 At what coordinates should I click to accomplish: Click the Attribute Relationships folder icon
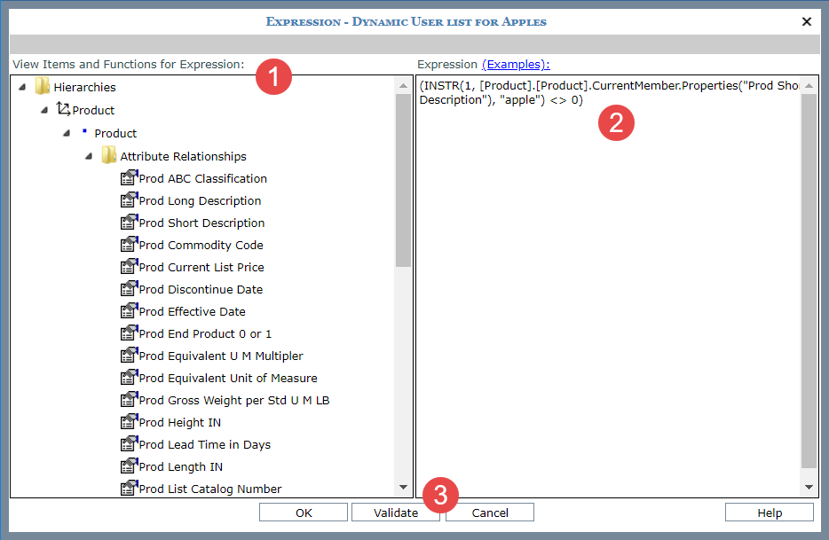108,156
